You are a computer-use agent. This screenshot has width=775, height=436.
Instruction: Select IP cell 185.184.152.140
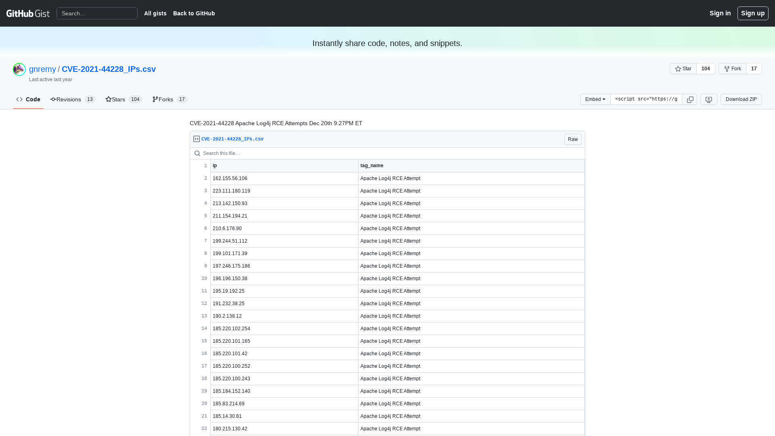click(284, 391)
